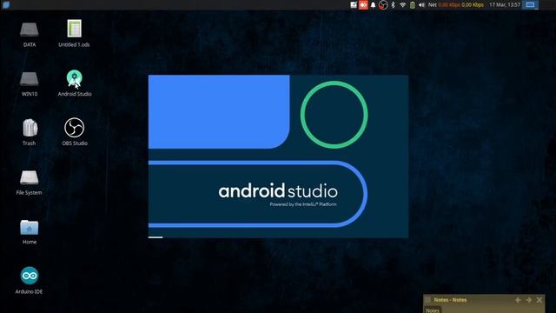Image resolution: width=556 pixels, height=313 pixels.
Task: Click the workspace switcher in the panel
Action: [530, 4]
